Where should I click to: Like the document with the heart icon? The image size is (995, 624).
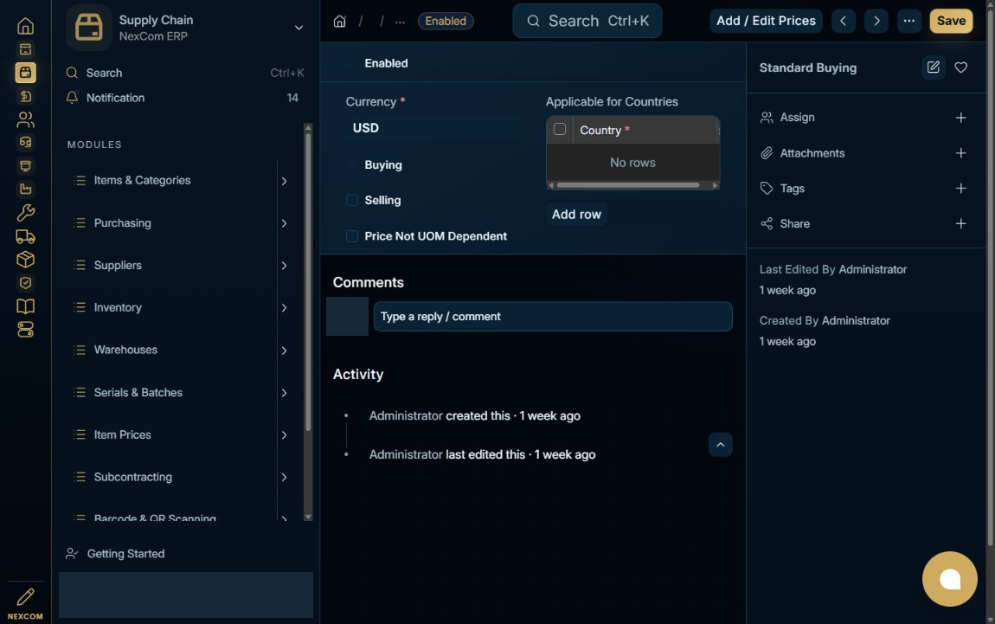960,68
